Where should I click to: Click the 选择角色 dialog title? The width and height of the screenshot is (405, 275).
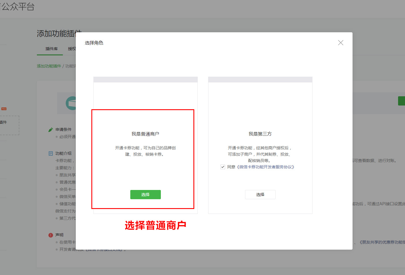point(94,43)
